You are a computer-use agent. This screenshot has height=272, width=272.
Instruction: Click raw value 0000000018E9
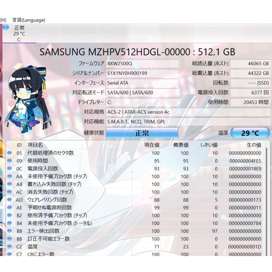click(245, 169)
